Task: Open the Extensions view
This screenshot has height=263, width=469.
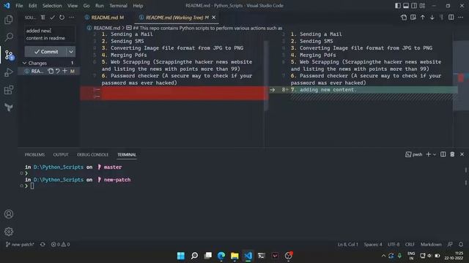Action: pyautogui.click(x=9, y=90)
